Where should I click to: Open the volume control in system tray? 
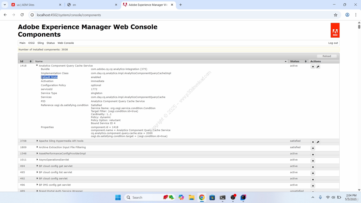(x=333, y=197)
